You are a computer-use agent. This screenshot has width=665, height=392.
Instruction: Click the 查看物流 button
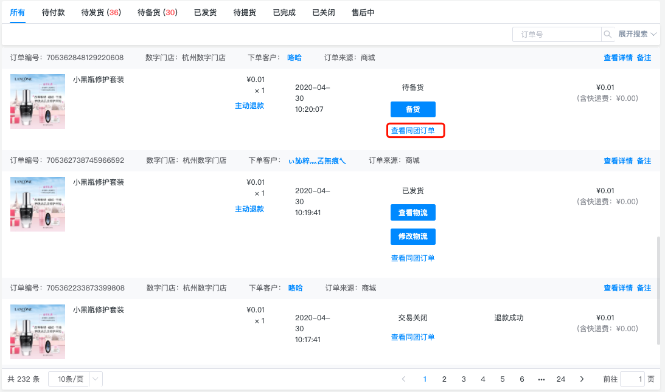coord(413,212)
